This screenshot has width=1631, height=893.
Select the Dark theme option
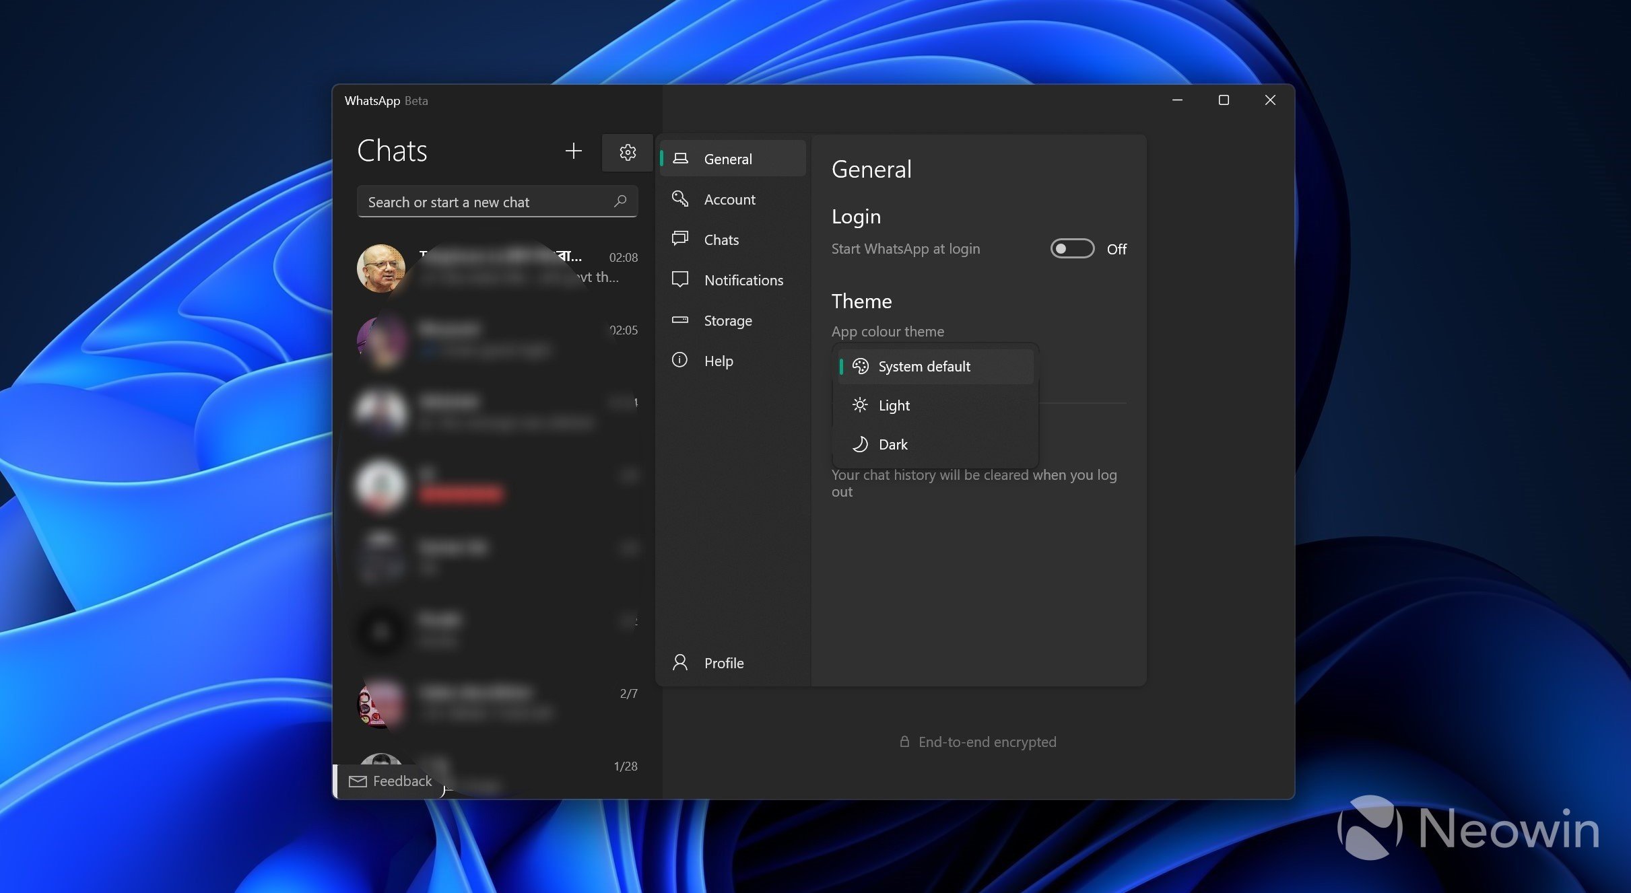coord(894,444)
